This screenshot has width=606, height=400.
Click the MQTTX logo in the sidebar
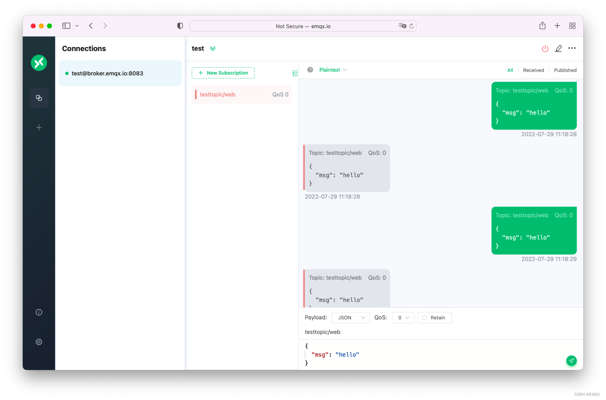[39, 63]
